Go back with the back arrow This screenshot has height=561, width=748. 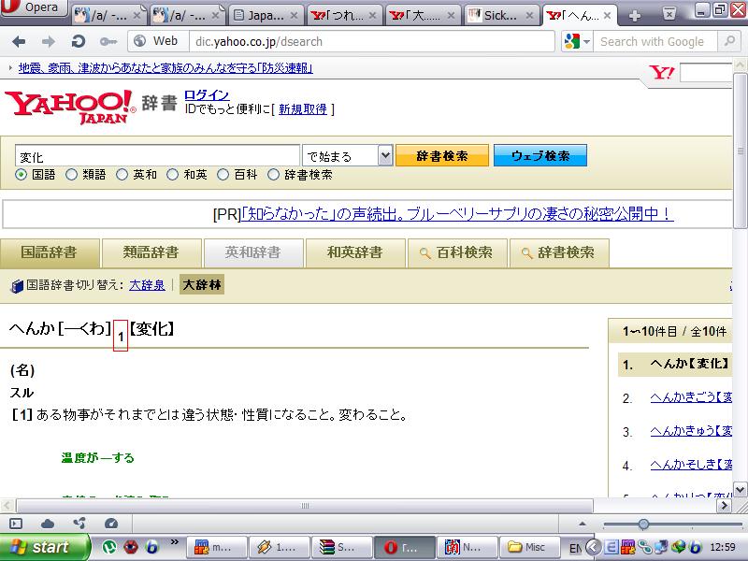[19, 42]
